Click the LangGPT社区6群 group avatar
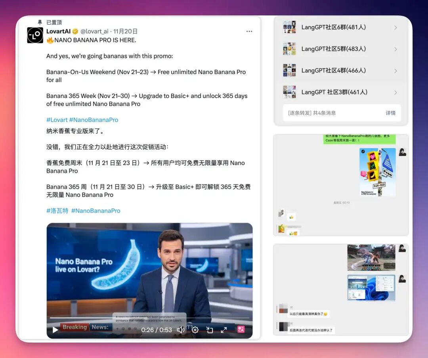 click(289, 27)
